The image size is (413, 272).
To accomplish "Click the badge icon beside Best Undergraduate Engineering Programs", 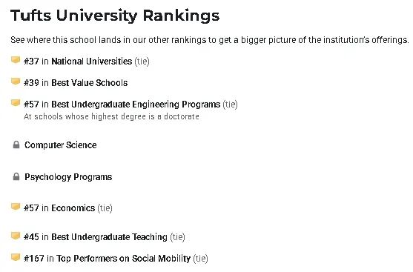I will [x=16, y=103].
